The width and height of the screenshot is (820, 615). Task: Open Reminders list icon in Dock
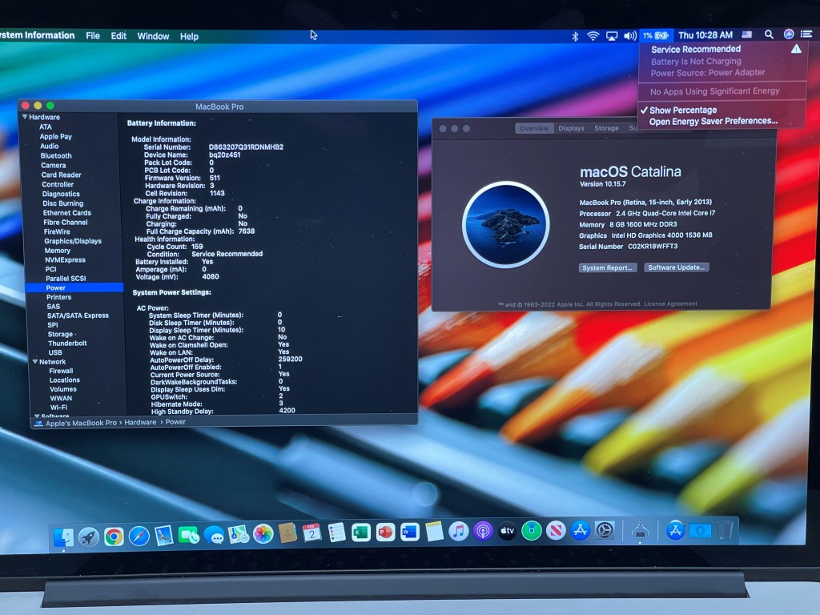click(x=337, y=533)
